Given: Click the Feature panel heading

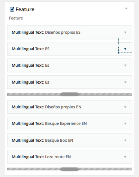Looking at the screenshot, I should [x=25, y=9].
